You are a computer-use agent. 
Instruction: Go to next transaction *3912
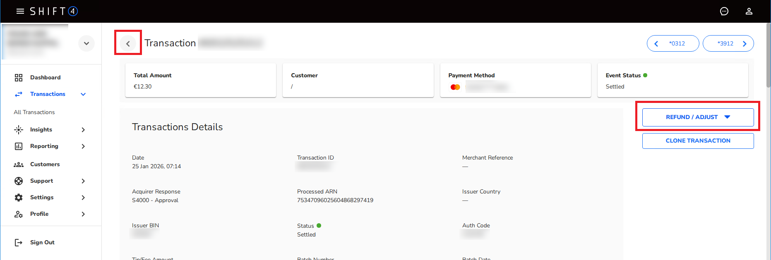click(x=728, y=43)
